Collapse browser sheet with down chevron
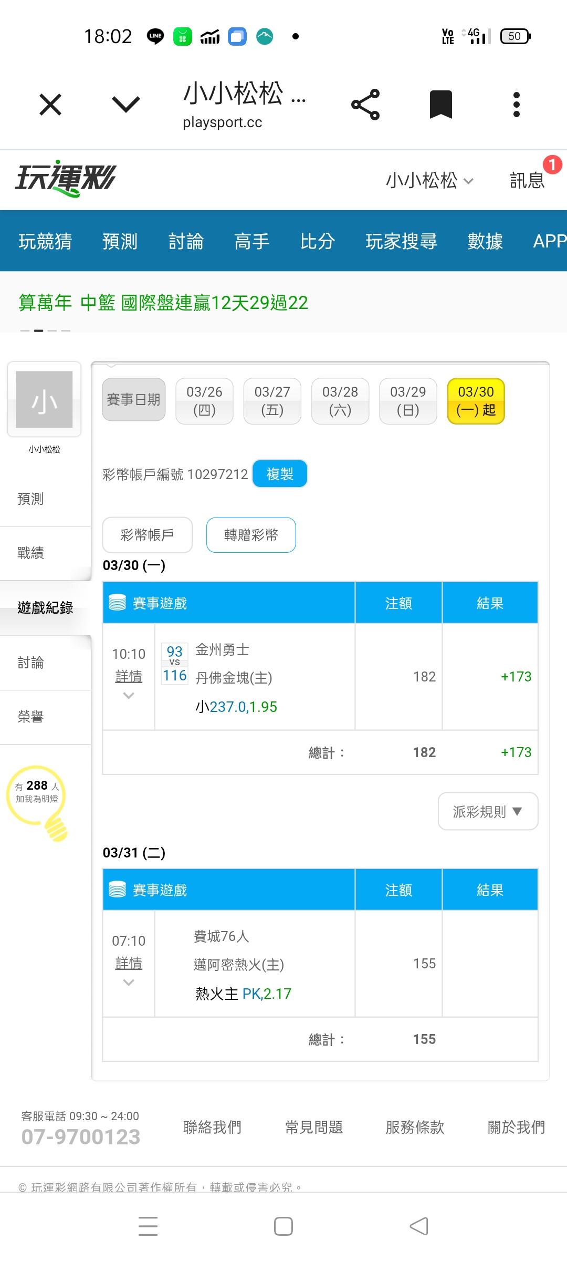This screenshot has width=567, height=1261. point(126,105)
